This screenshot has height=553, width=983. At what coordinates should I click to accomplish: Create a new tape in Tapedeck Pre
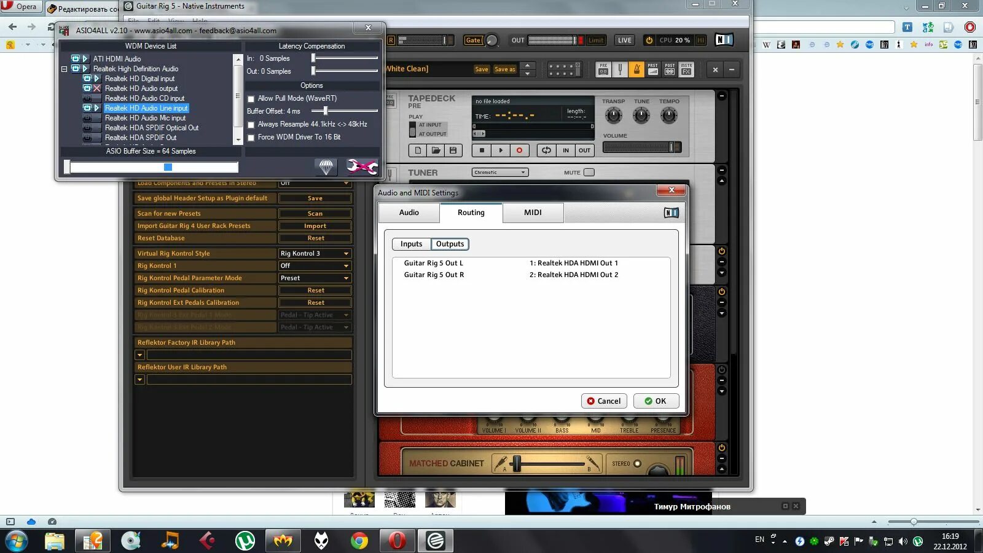click(x=418, y=150)
